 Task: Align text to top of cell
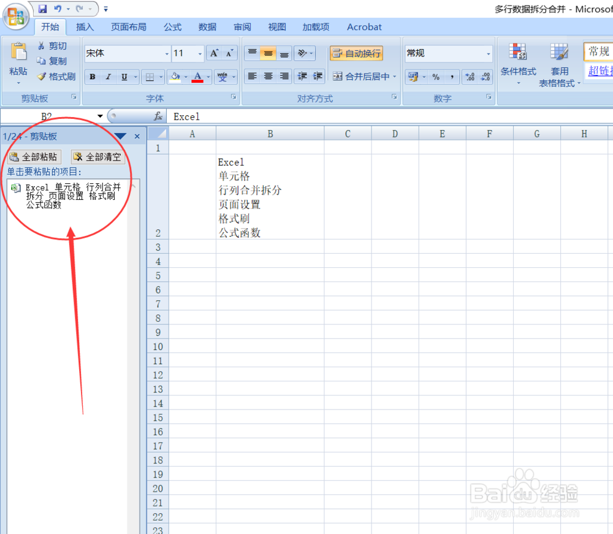point(253,53)
